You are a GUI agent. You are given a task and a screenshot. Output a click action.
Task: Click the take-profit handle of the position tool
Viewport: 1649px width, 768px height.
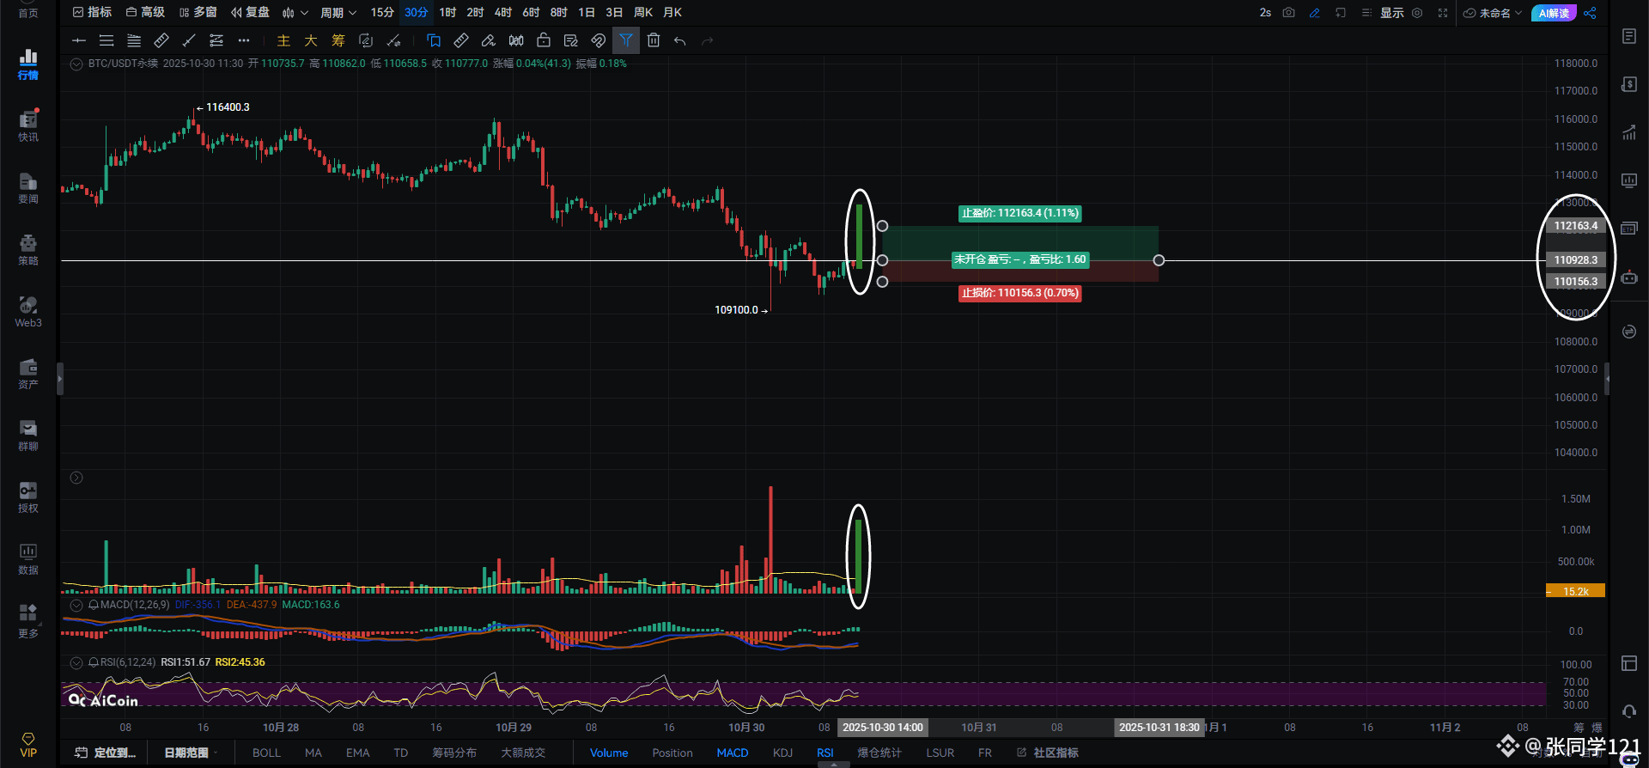[882, 226]
